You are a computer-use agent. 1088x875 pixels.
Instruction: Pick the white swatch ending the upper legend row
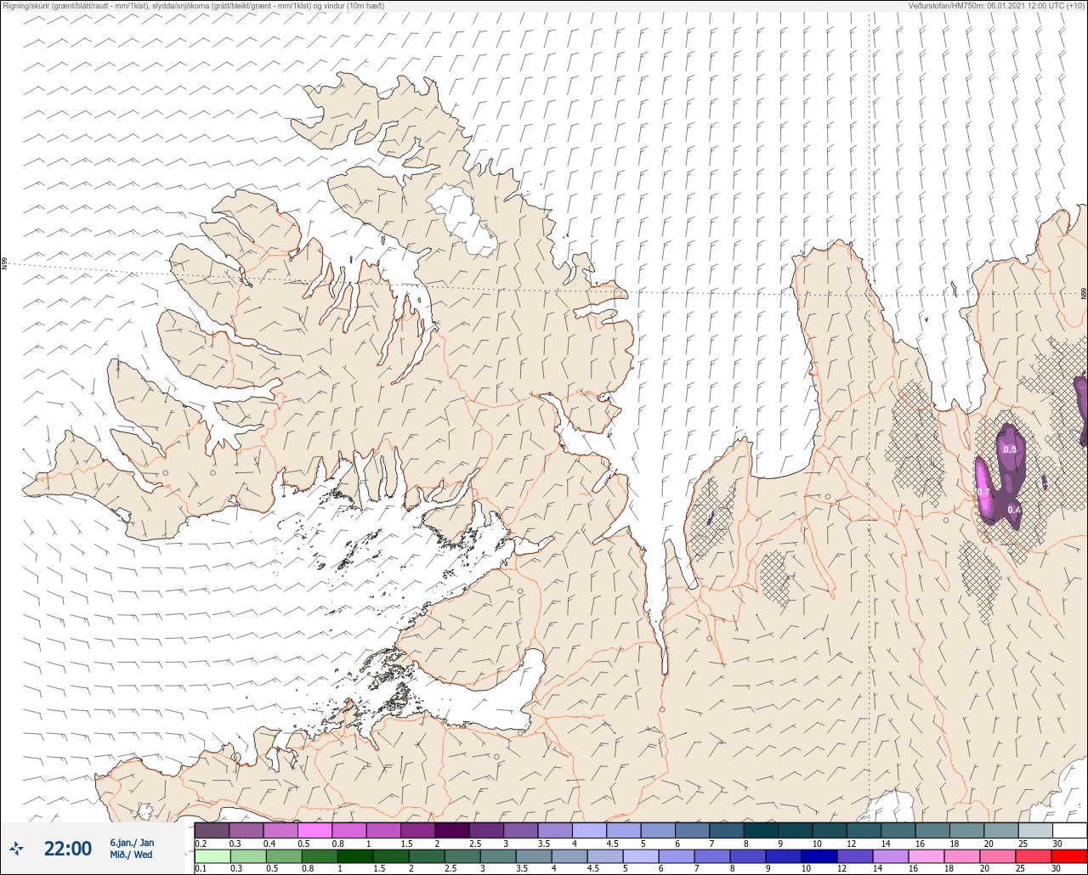pyautogui.click(x=1069, y=830)
